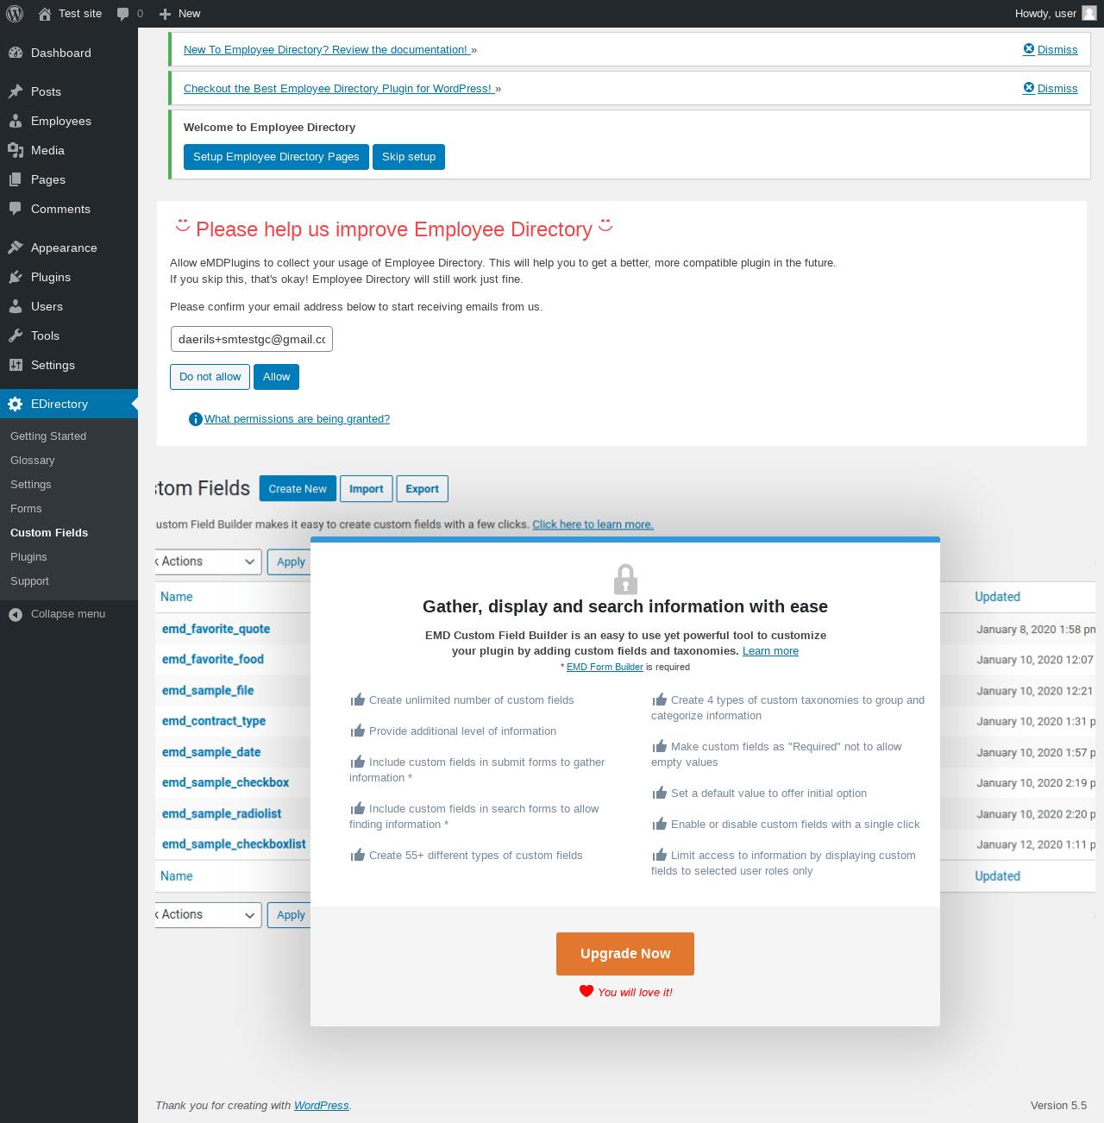Open the top bulk Actions dropdown
Image resolution: width=1104 pixels, height=1123 pixels.
(x=208, y=561)
